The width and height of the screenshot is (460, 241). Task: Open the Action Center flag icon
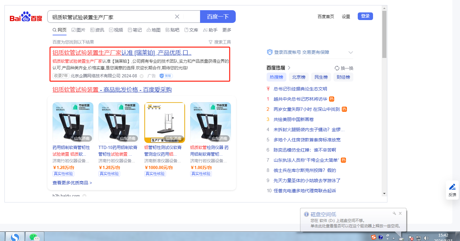pyautogui.click(x=411, y=238)
